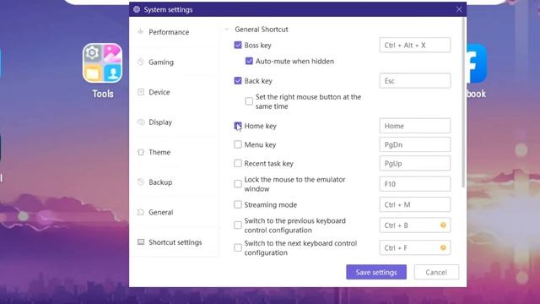The height and width of the screenshot is (304, 540).
Task: Edit the Boss key shortcut field Ctrl + Alt + X
Action: tap(414, 45)
